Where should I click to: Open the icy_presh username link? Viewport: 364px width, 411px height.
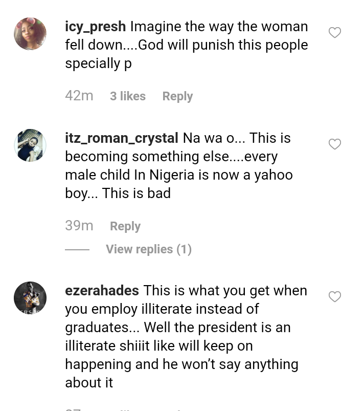[96, 27]
